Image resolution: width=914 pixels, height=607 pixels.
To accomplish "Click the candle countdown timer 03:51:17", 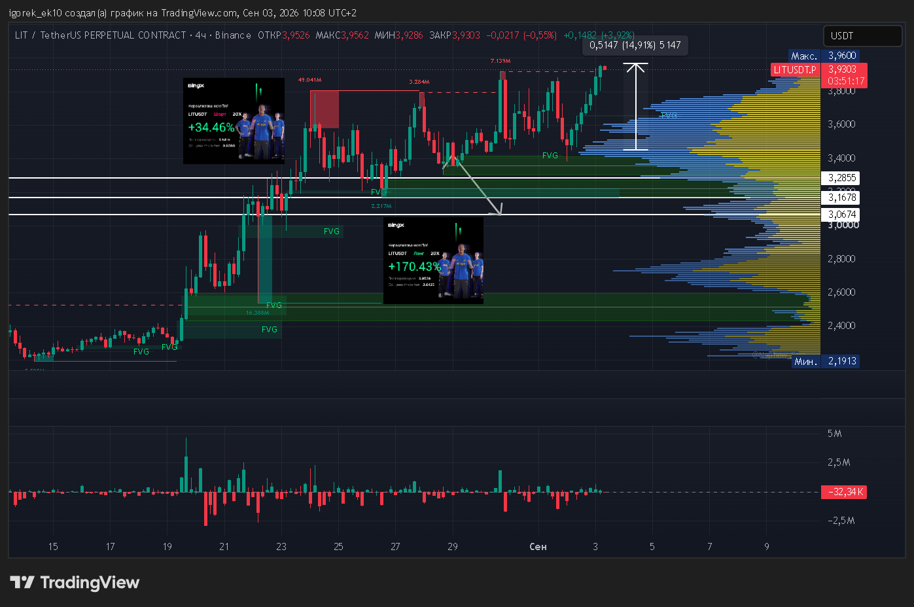I will (x=845, y=81).
